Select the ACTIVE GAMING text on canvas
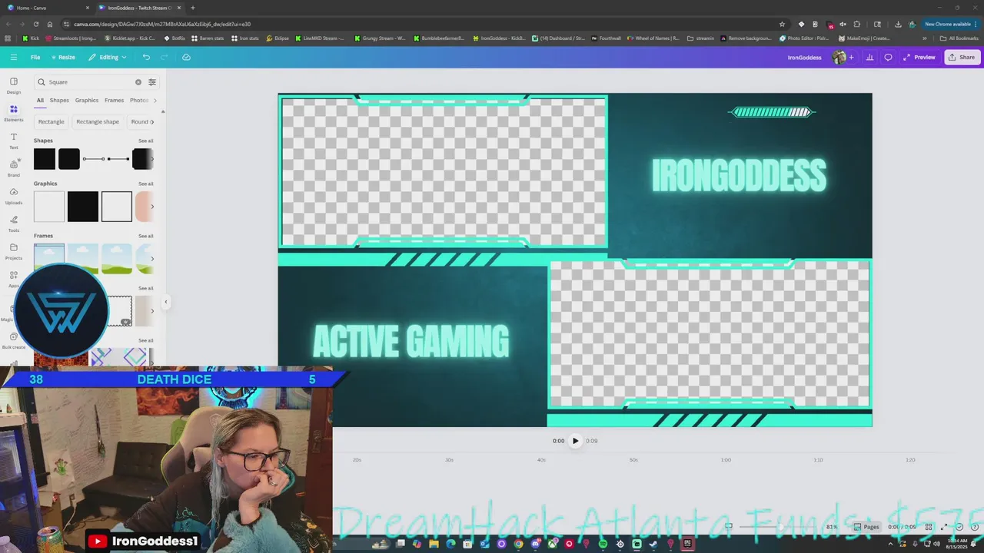The height and width of the screenshot is (553, 984). (x=411, y=341)
